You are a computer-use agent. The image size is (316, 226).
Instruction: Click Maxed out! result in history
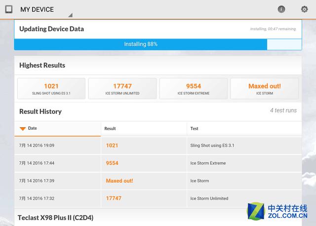(x=119, y=181)
